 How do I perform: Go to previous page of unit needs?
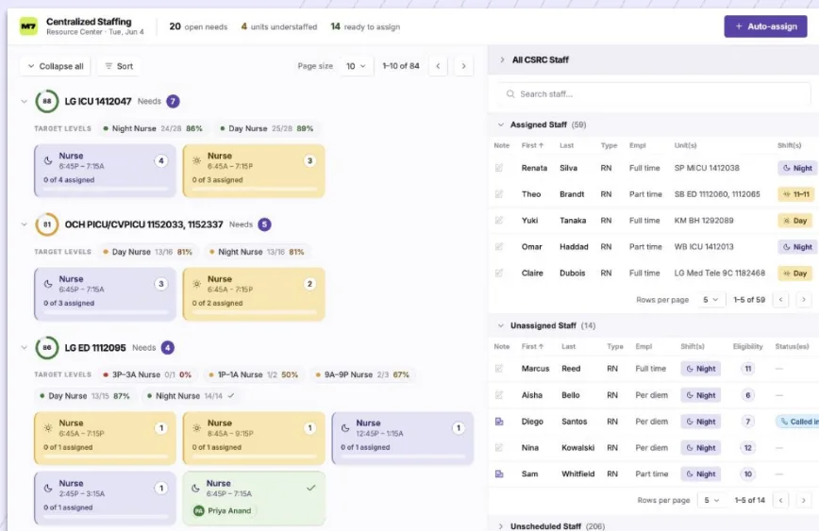(x=438, y=66)
